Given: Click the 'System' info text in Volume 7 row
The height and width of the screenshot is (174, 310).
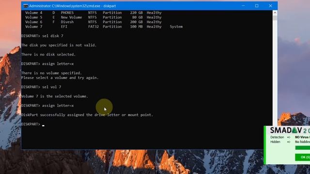Looking at the screenshot, I should (x=176, y=27).
